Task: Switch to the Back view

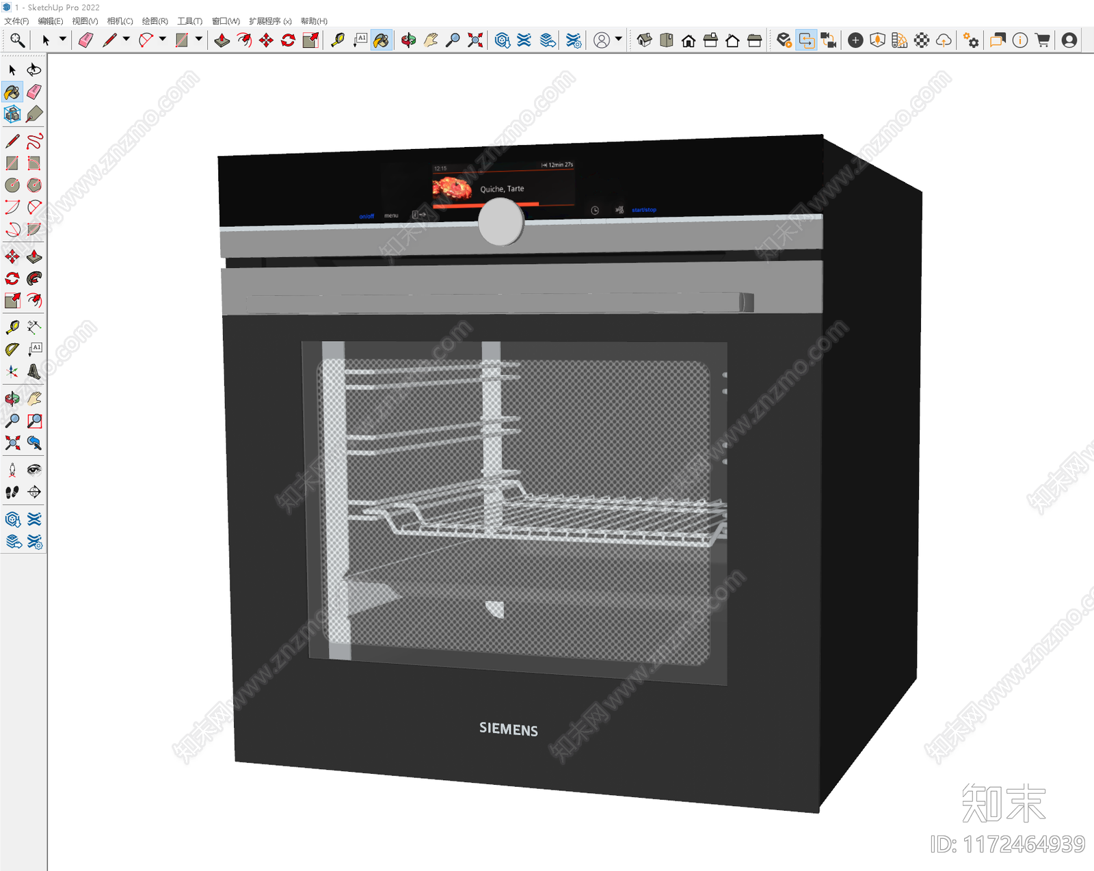Action: pyautogui.click(x=732, y=40)
